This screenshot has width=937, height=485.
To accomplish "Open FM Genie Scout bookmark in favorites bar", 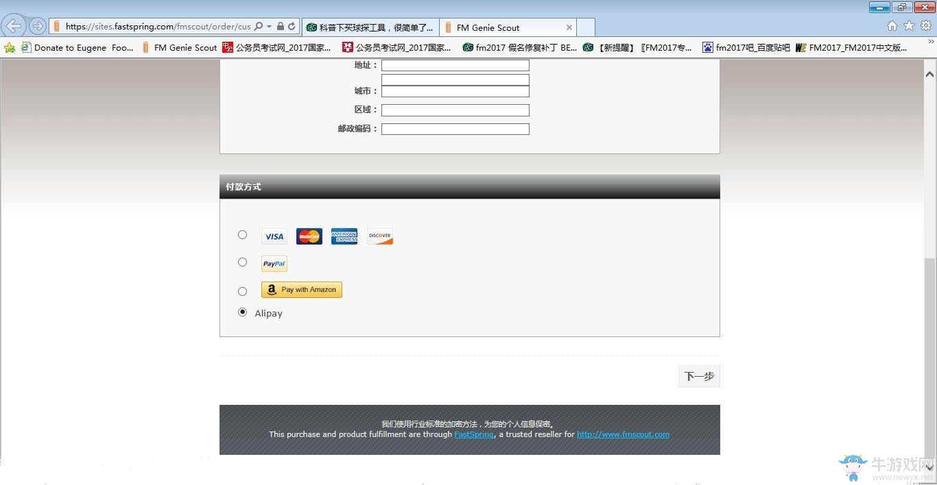I will [179, 48].
